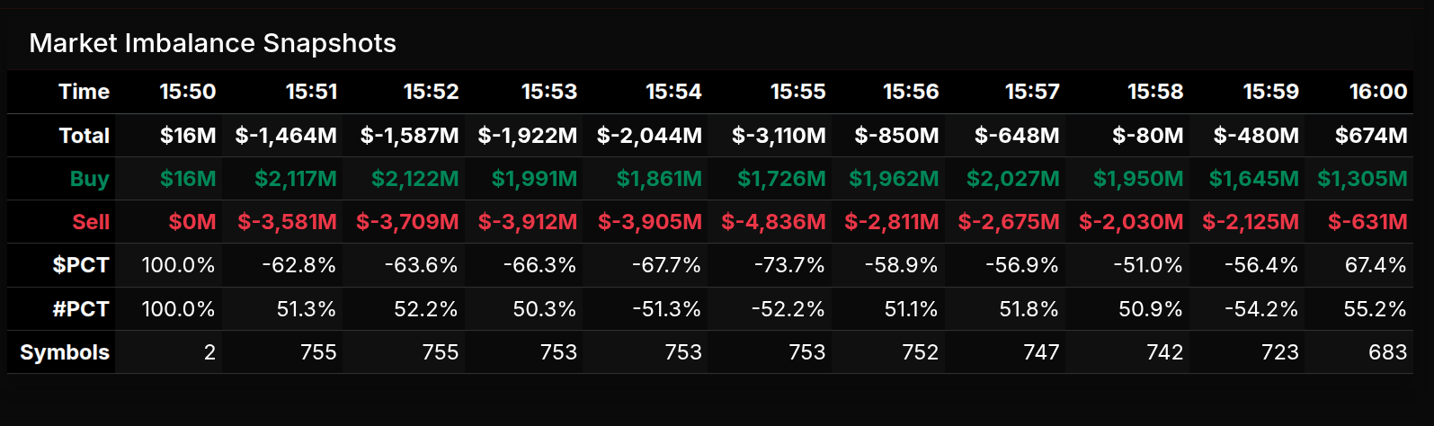Click the -73.7% $PCT cell
This screenshot has width=1434, height=426.
tap(789, 265)
